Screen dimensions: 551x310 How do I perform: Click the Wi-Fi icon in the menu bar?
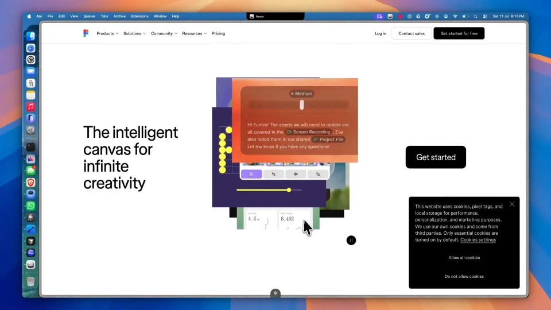[x=455, y=16]
